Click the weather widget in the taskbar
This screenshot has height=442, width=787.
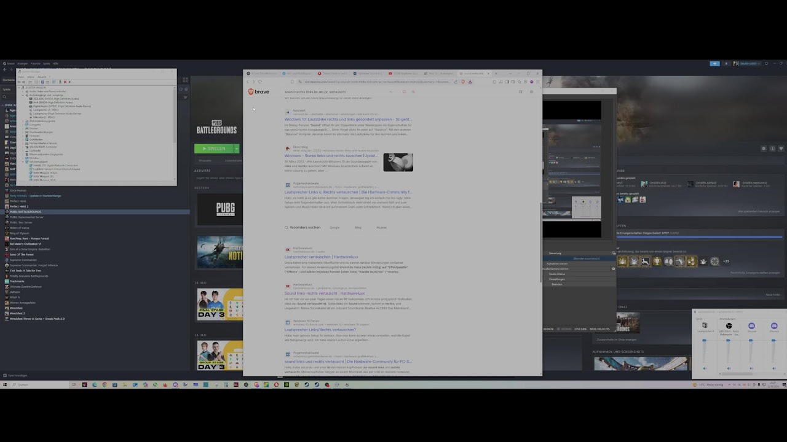coord(708,385)
